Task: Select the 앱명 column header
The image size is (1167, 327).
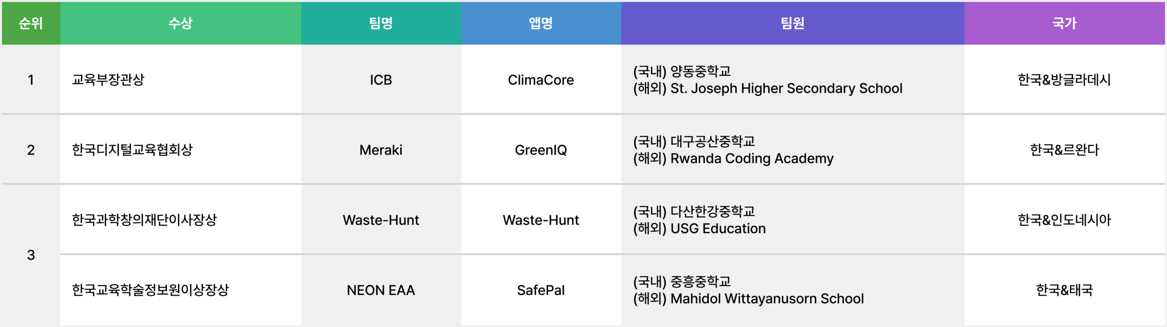Action: click(541, 23)
